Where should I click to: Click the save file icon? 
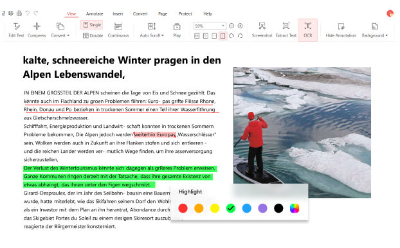coord(11,13)
